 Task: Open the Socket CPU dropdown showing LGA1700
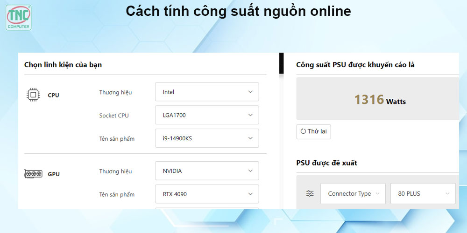click(x=207, y=115)
